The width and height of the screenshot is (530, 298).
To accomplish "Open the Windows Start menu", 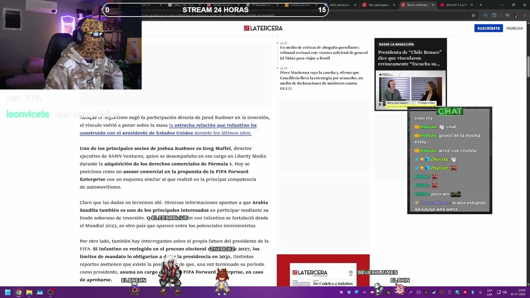I will (x=7, y=293).
